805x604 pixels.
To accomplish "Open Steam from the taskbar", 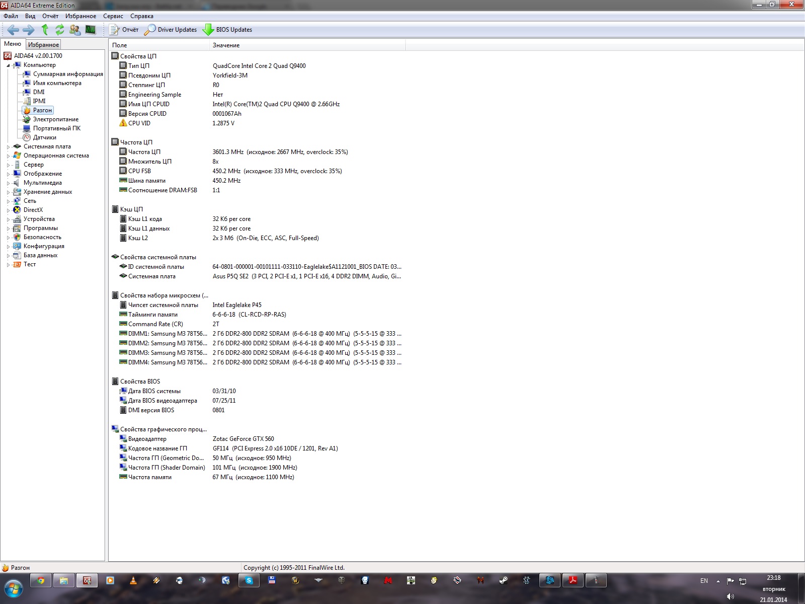I will coord(504,581).
